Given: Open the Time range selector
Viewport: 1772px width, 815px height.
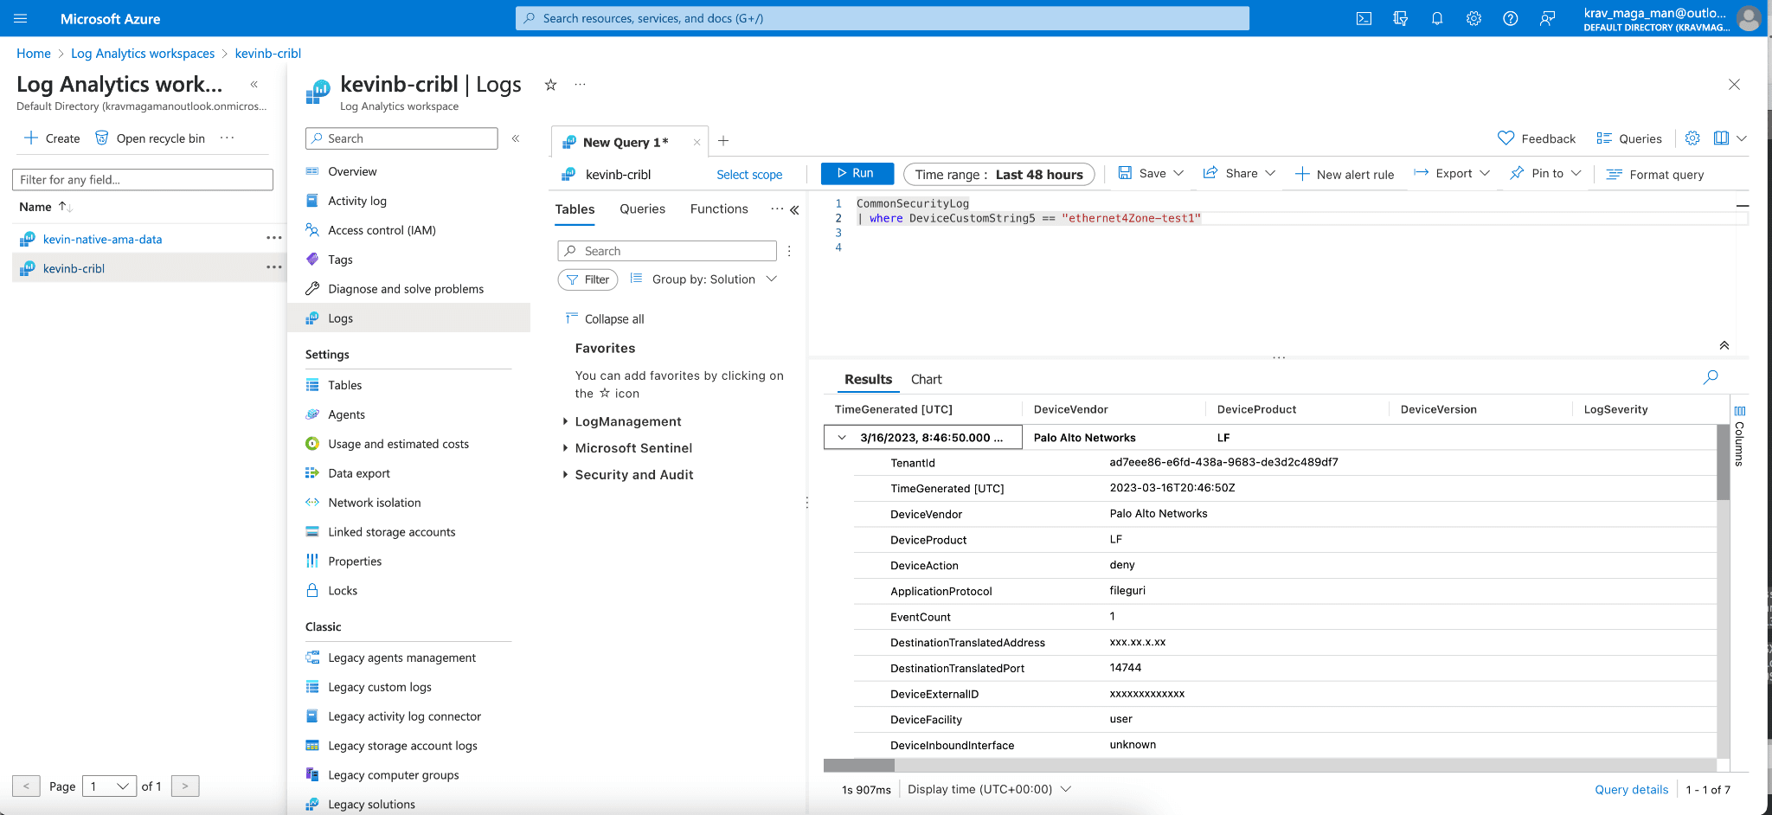Looking at the screenshot, I should click(998, 175).
